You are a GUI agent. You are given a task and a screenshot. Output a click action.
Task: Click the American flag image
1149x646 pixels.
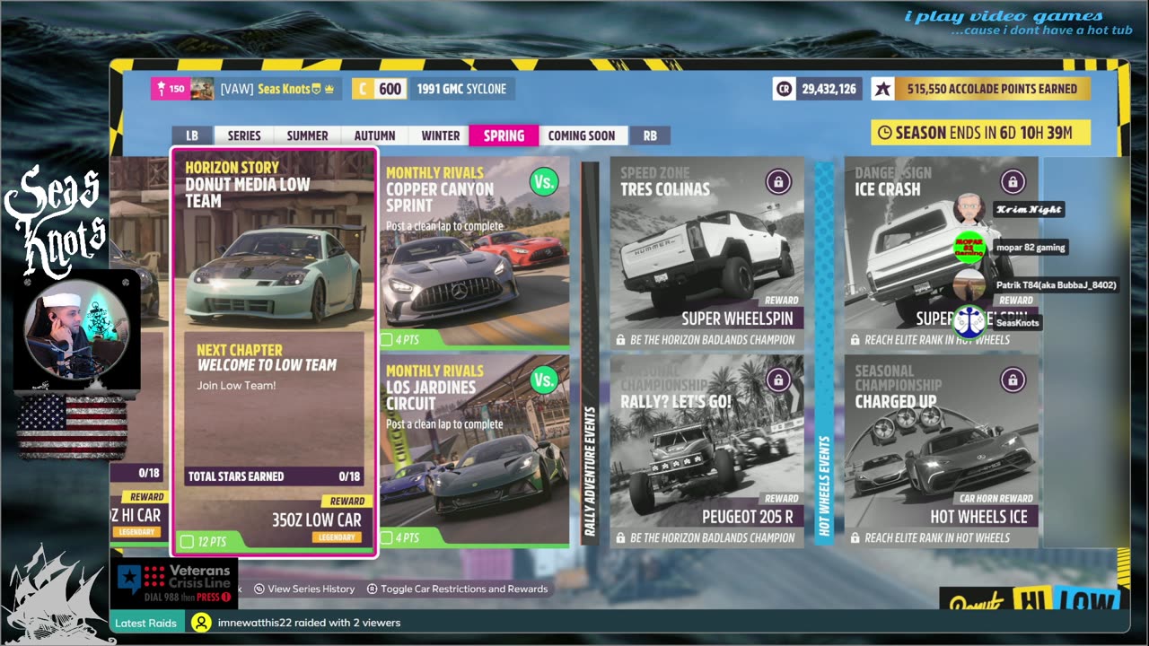pyautogui.click(x=72, y=427)
